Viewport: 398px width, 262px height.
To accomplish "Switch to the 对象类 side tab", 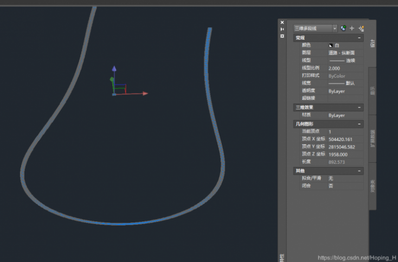I will 373,186.
